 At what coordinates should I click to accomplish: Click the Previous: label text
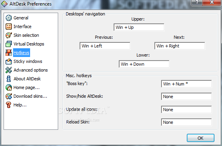pos(104,37)
